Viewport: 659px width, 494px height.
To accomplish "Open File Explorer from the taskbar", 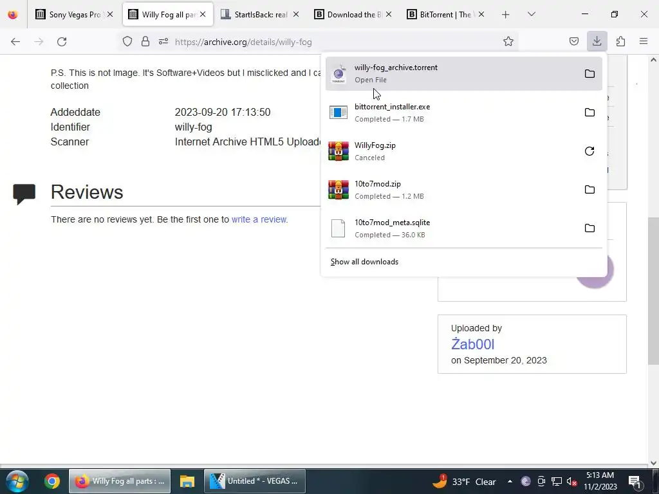I will (x=187, y=481).
